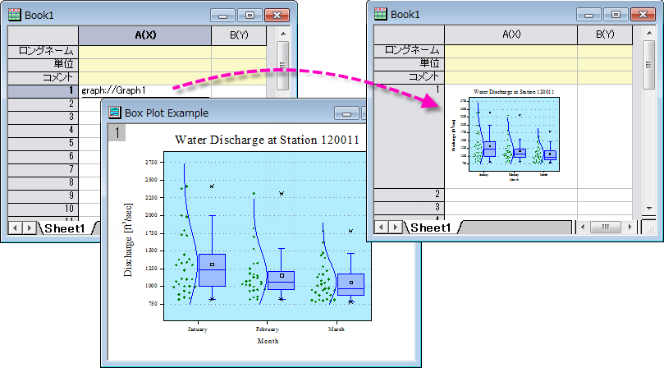The width and height of the screenshot is (664, 368).
Task: Close the right Book1 window
Action: pyautogui.click(x=643, y=15)
